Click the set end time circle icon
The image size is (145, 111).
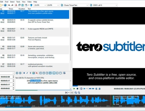[x=20, y=73]
